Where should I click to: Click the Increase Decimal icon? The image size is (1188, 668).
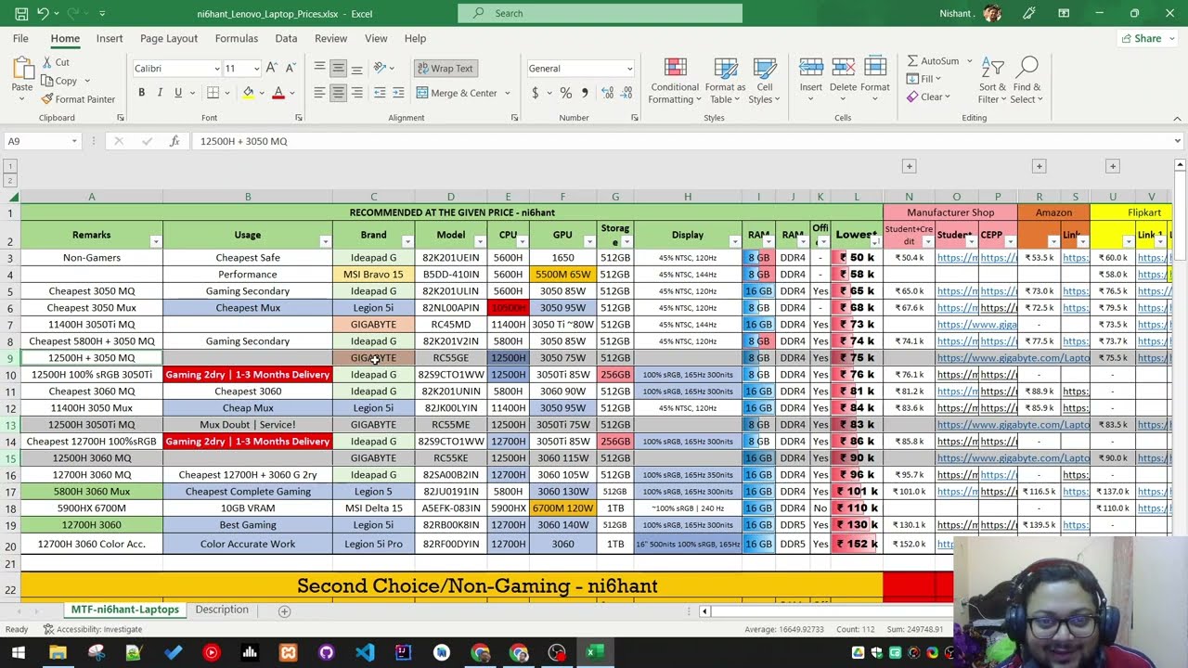608,93
